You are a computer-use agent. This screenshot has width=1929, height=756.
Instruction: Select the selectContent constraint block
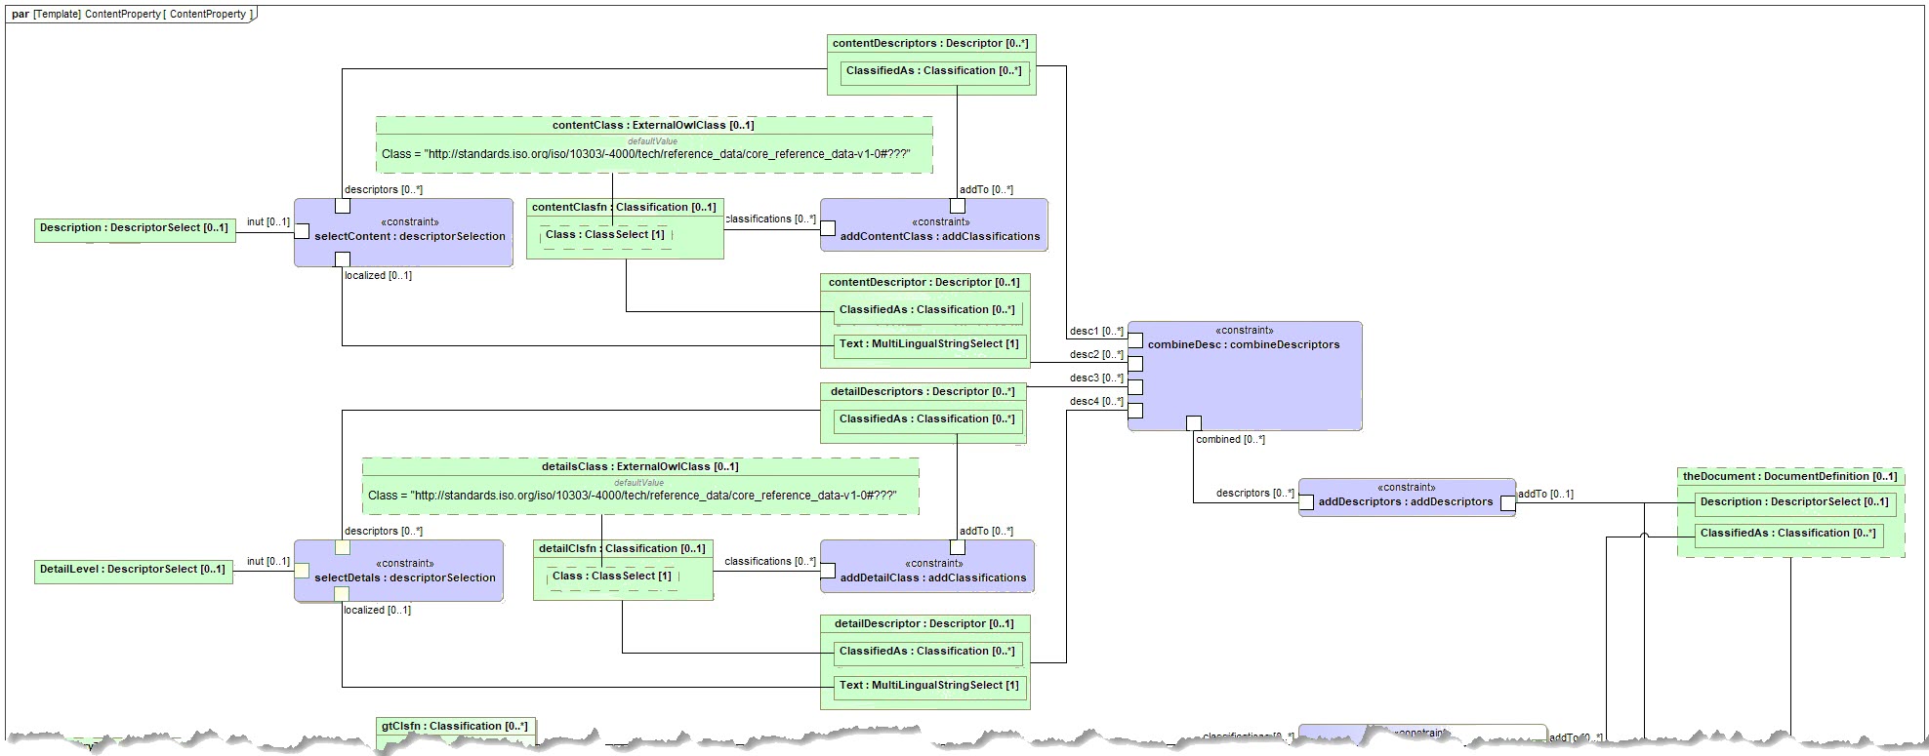click(x=410, y=236)
